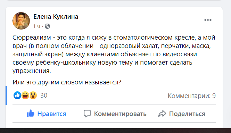Click the post paragraph starting with 'Сюрреализм'
The width and height of the screenshot is (231, 133).
(114, 54)
